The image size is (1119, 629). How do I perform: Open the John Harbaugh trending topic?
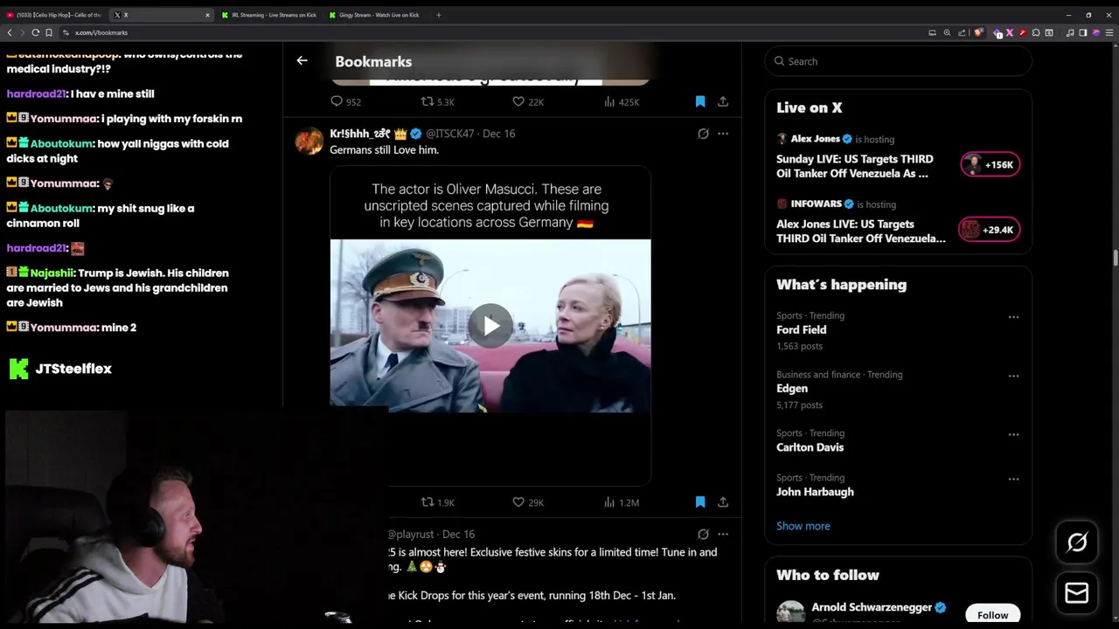click(x=815, y=491)
